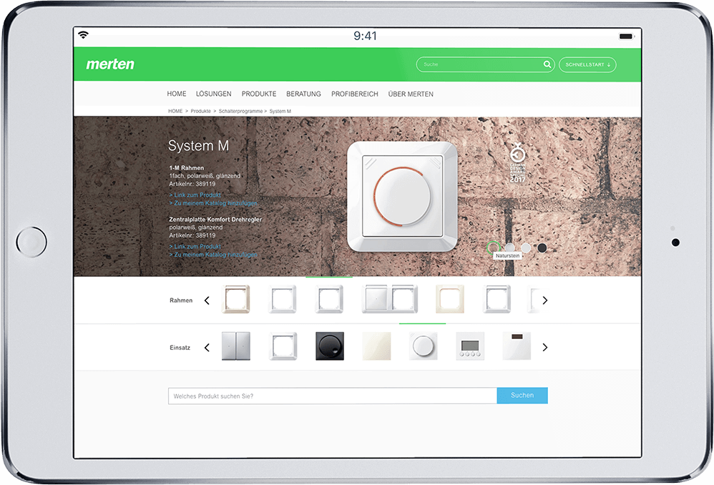The height and width of the screenshot is (485, 714).
Task: Show next Einsatz inserts with right chevron
Action: [x=544, y=348]
